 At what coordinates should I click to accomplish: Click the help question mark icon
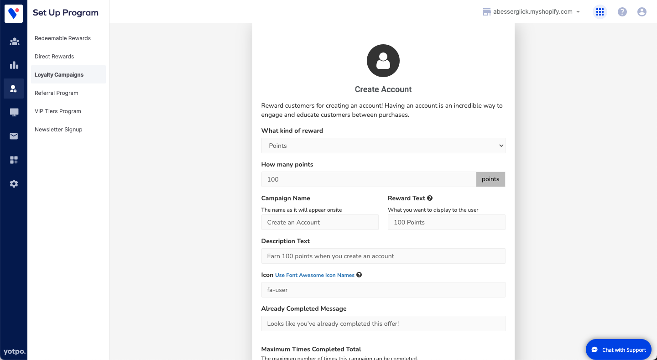(x=622, y=12)
